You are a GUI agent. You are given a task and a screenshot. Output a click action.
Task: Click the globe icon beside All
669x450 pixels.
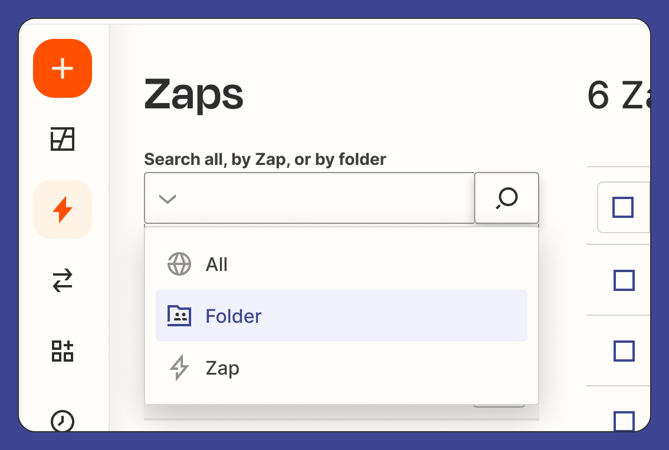(179, 264)
